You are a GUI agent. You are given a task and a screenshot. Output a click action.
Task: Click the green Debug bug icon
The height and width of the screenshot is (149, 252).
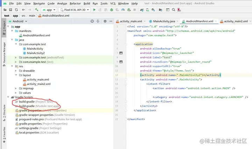[112, 10]
